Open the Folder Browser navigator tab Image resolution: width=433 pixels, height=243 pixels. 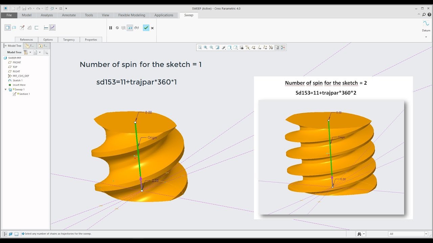[x=29, y=46]
